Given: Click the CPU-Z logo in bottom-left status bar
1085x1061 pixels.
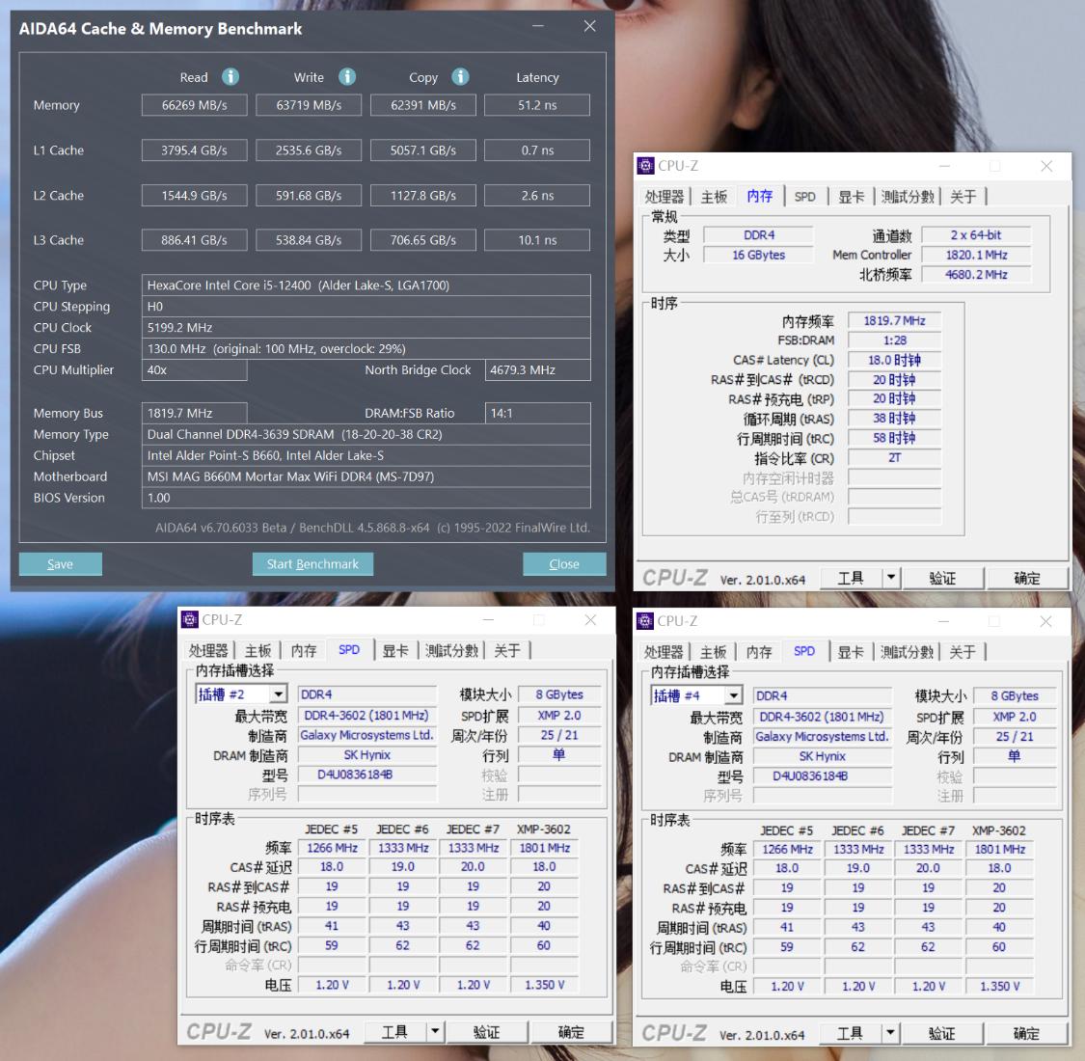Looking at the screenshot, I should [220, 1031].
